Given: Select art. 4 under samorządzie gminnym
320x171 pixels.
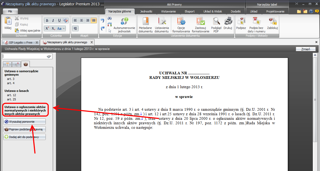Looking at the screenshot, I should (11, 83).
